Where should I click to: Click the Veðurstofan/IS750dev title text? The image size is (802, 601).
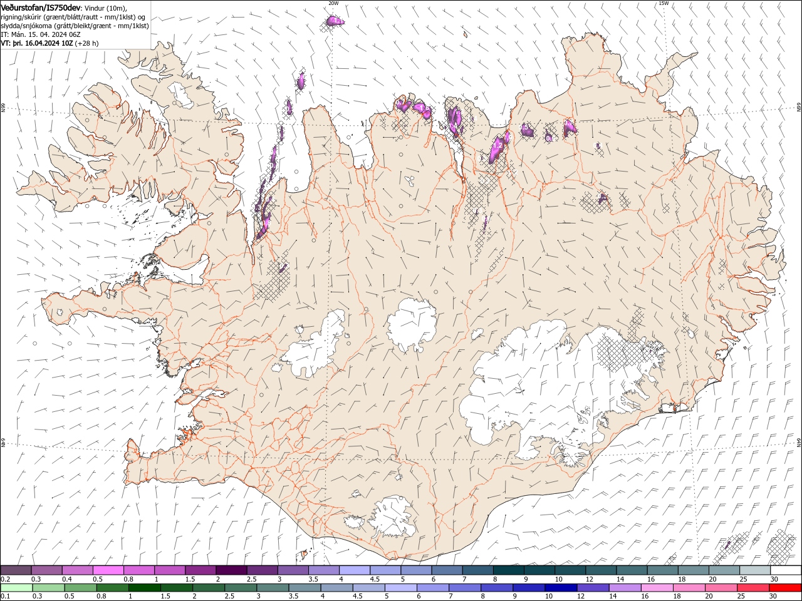41,7
